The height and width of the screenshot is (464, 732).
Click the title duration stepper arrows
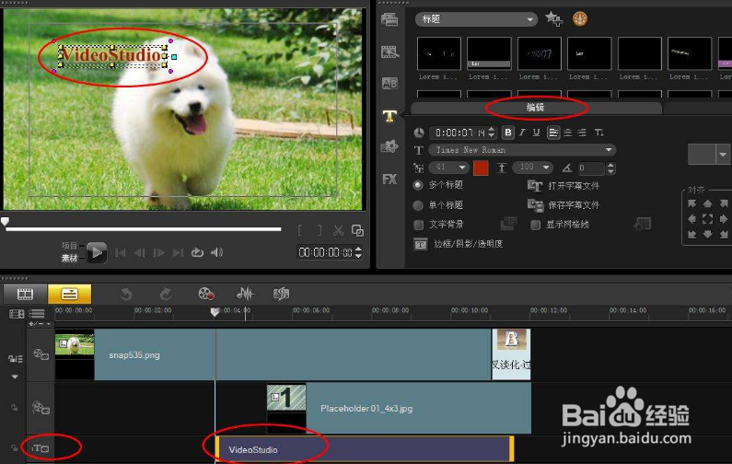click(491, 133)
